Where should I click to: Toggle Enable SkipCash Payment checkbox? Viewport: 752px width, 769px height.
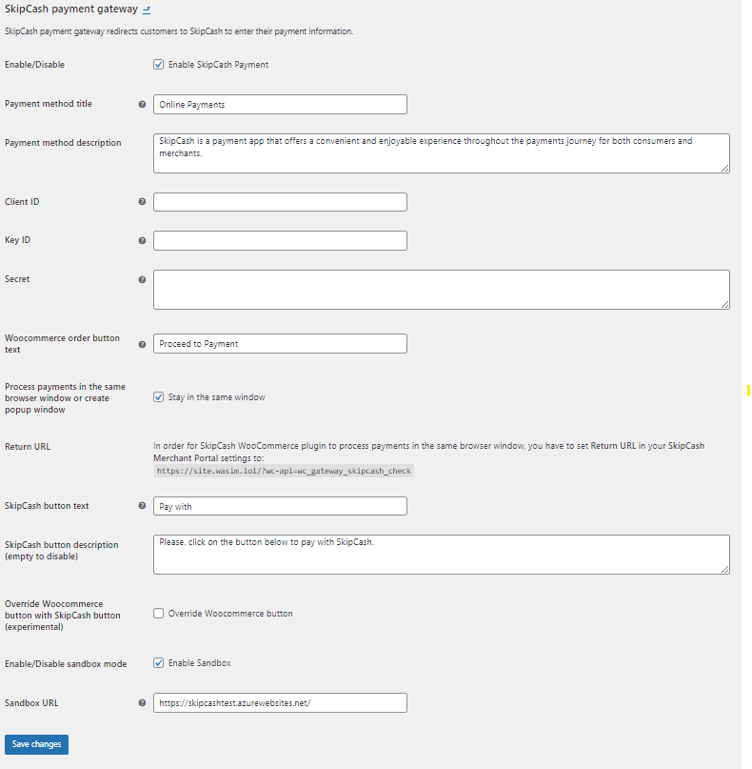pyautogui.click(x=158, y=65)
